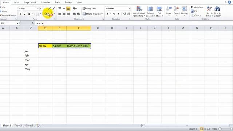Screen dimensions: 233x131
Task: Open Merge & Center dropdown arrow
Action: coord(103,14)
